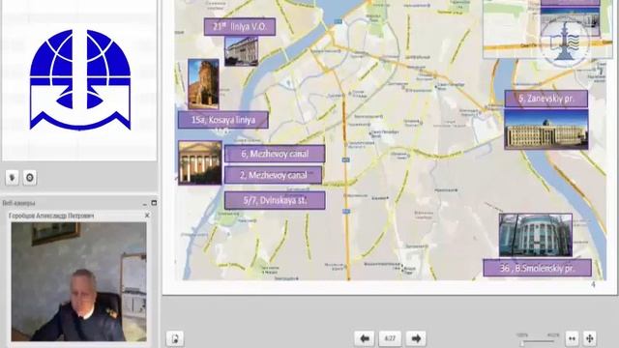
Task: Click the blue anchor globe logo
Action: coord(80,79)
